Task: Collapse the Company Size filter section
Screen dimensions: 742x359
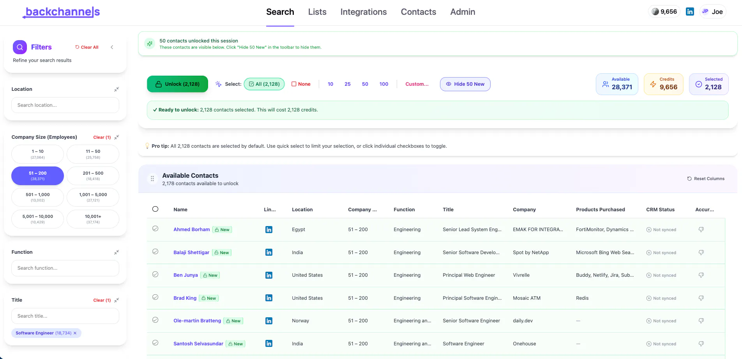Action: tap(117, 137)
